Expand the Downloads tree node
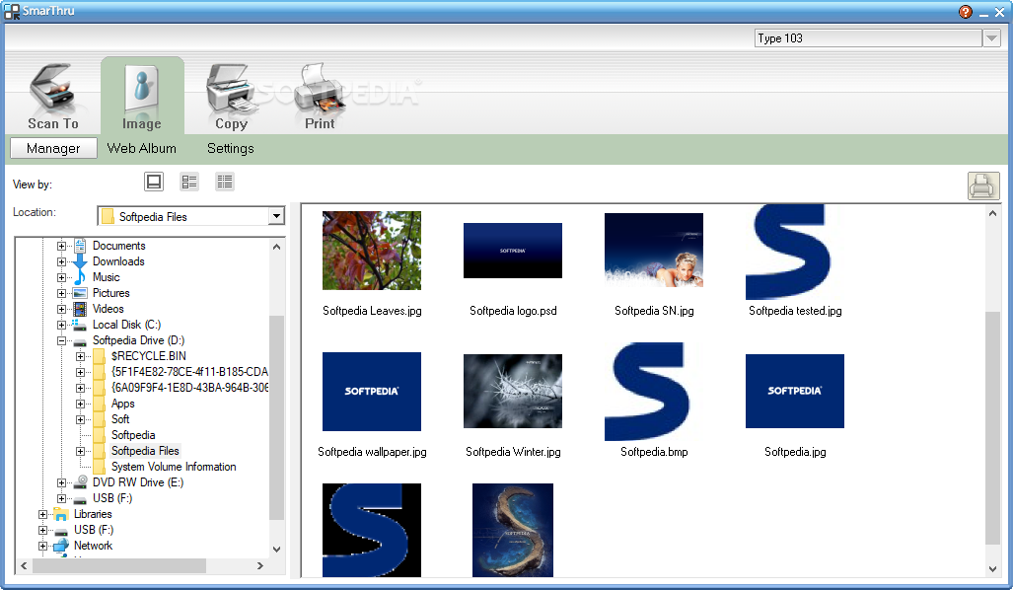1013x590 pixels. tap(61, 261)
